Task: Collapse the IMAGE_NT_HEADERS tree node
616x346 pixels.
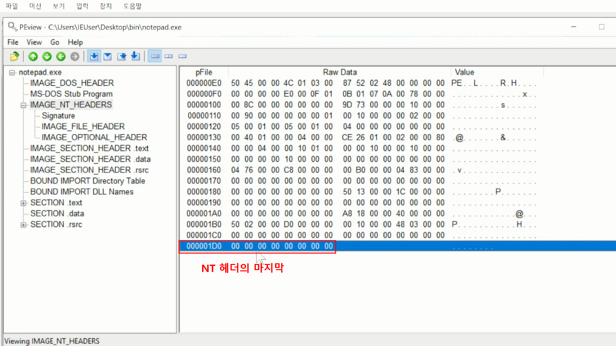Action: (x=23, y=105)
